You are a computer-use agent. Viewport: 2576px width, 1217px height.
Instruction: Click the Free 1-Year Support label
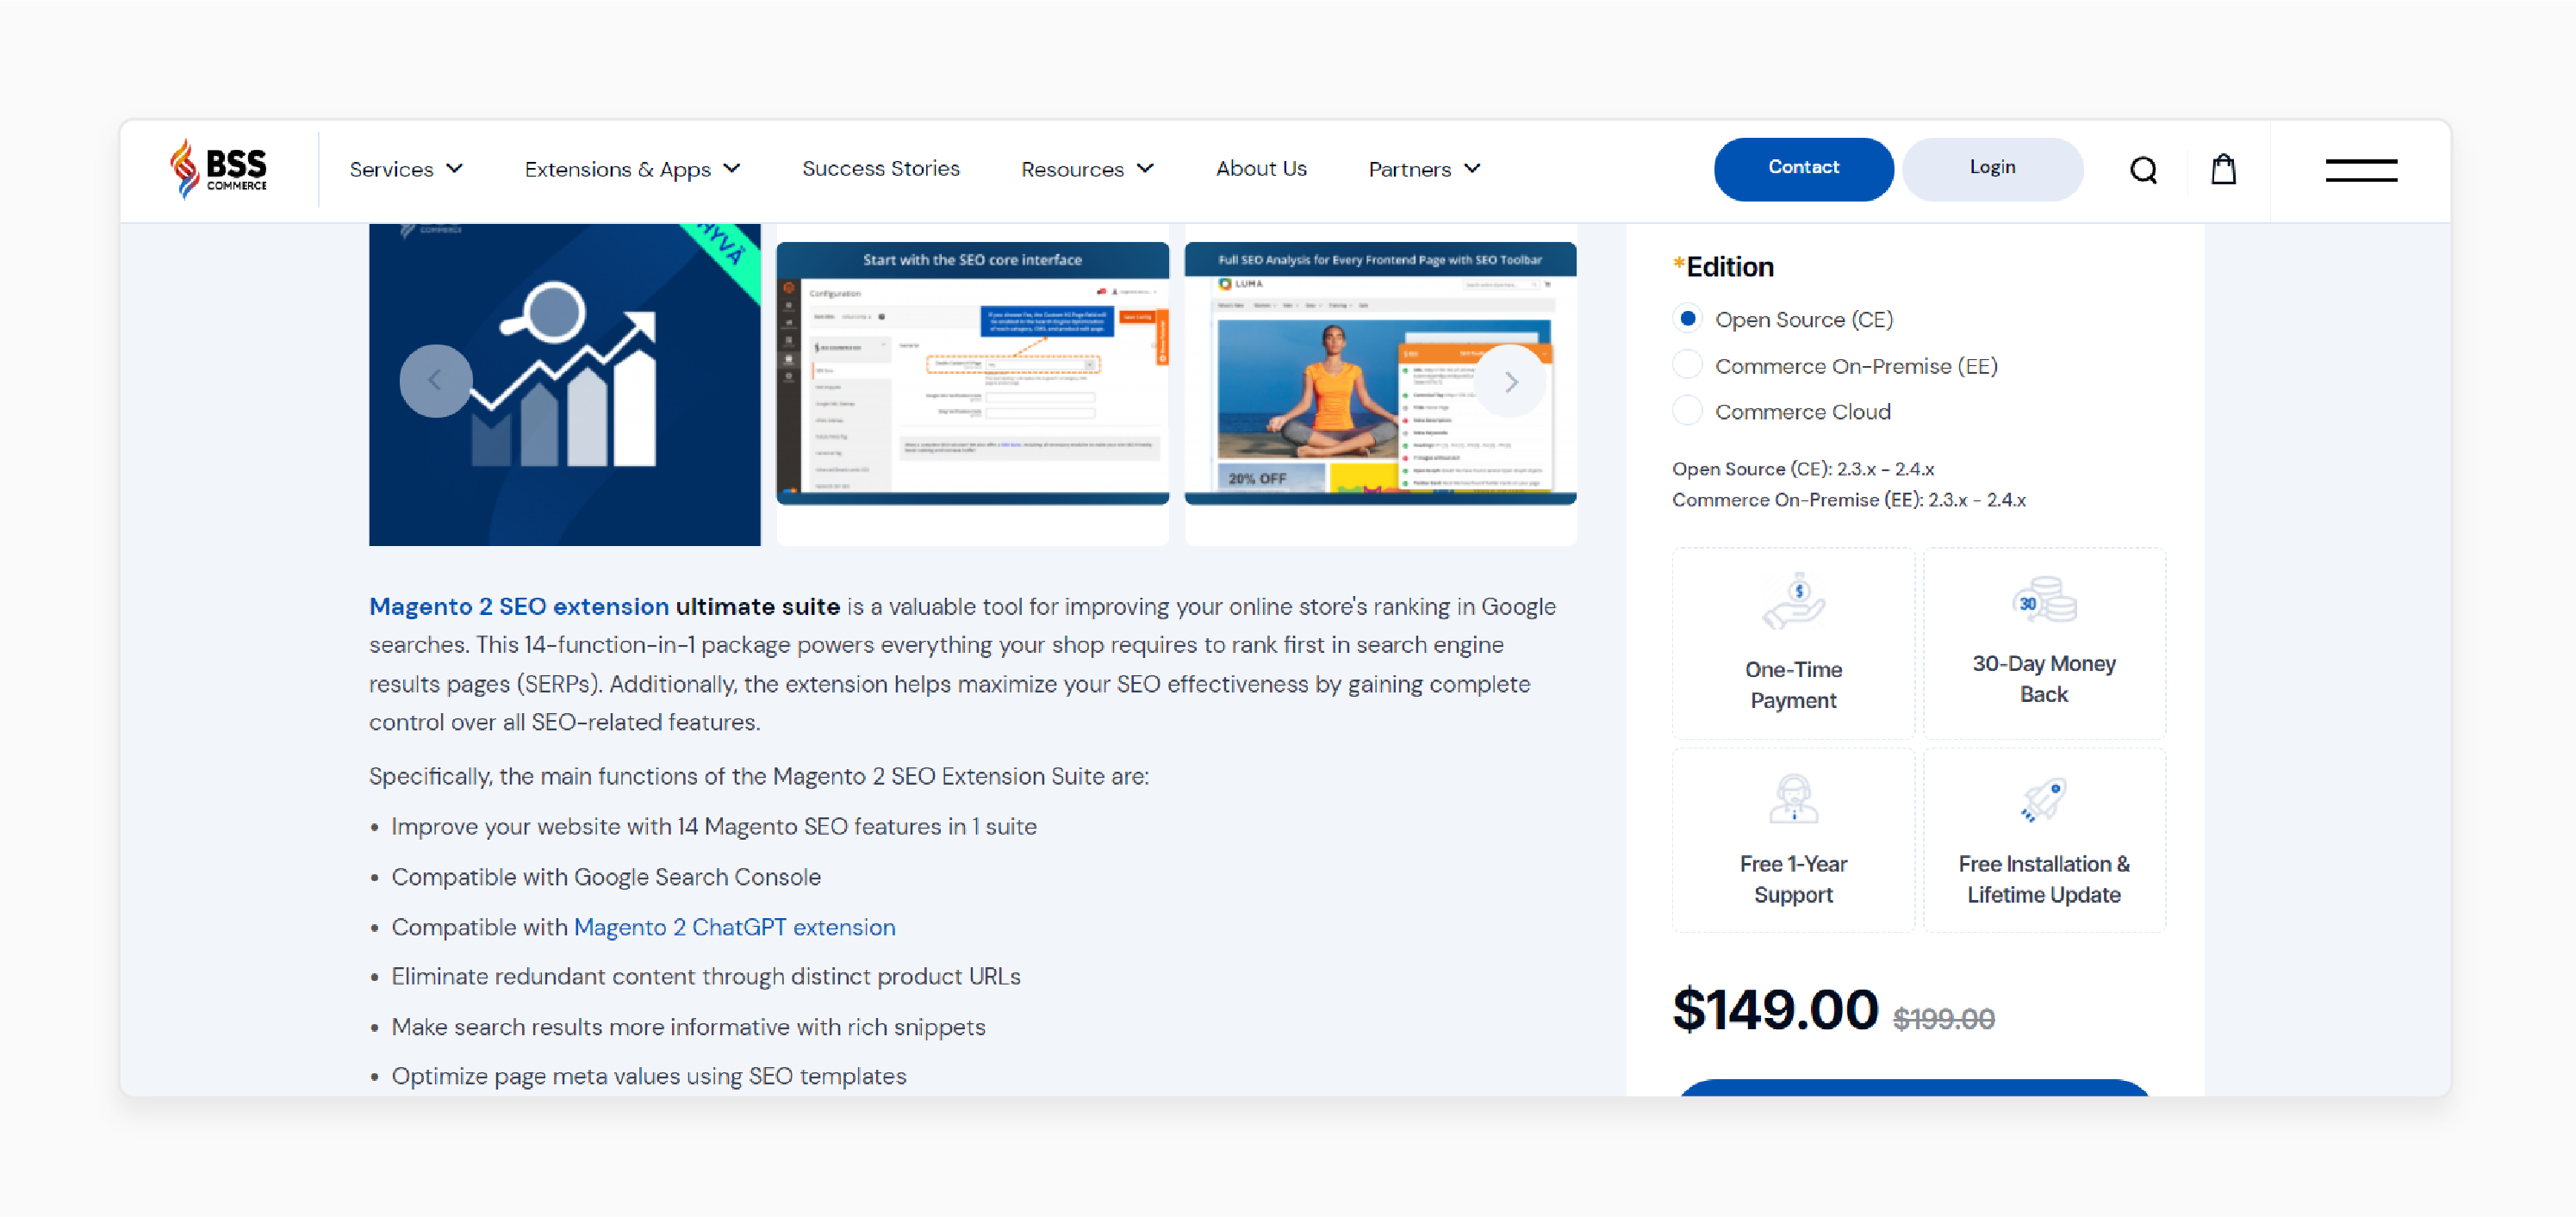[x=1793, y=879]
